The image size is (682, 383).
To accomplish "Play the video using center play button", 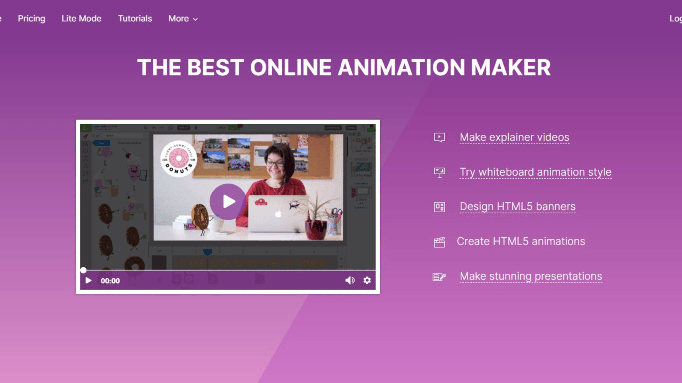I will [x=228, y=201].
